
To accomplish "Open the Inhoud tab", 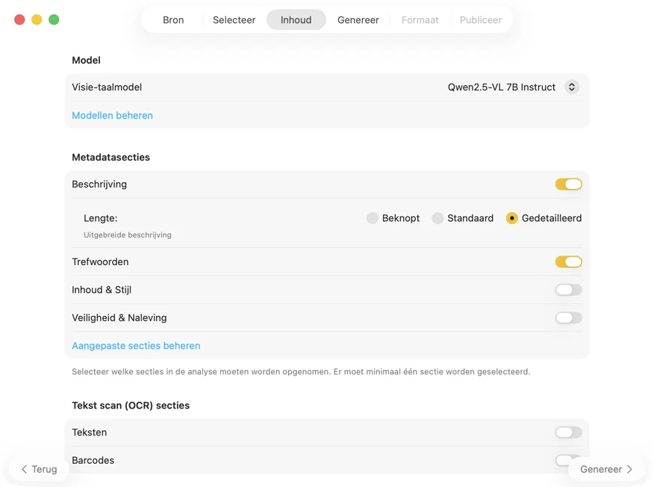I will click(x=296, y=20).
